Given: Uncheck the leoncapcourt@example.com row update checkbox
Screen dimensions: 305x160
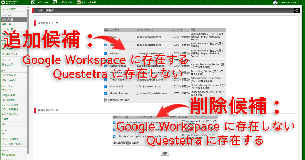Looking at the screenshot, I should 114,123.
